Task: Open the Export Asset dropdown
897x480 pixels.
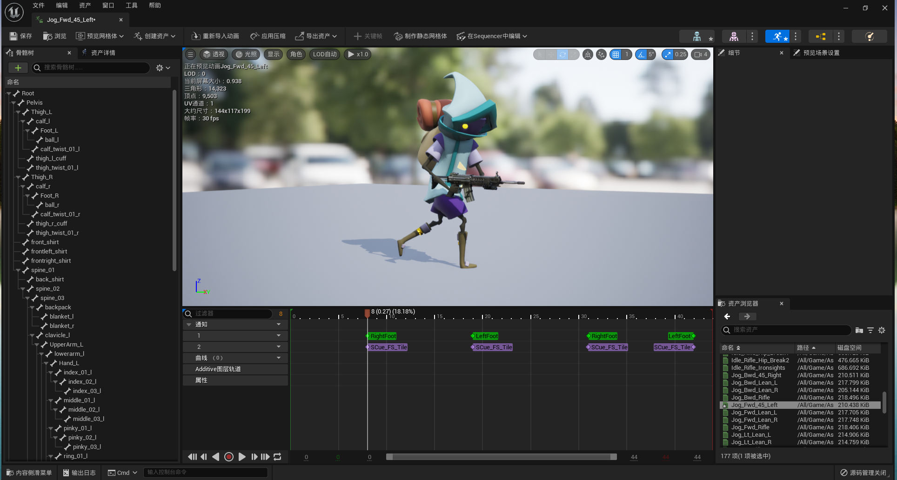Action: [316, 36]
